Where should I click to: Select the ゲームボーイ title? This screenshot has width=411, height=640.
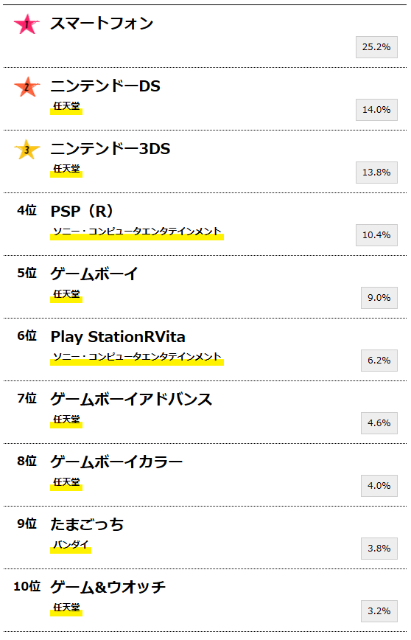pyautogui.click(x=94, y=274)
